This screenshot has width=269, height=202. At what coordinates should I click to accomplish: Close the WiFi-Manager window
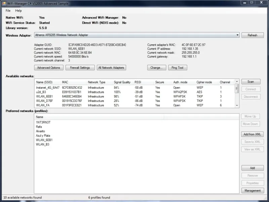pyautogui.click(x=261, y=3)
